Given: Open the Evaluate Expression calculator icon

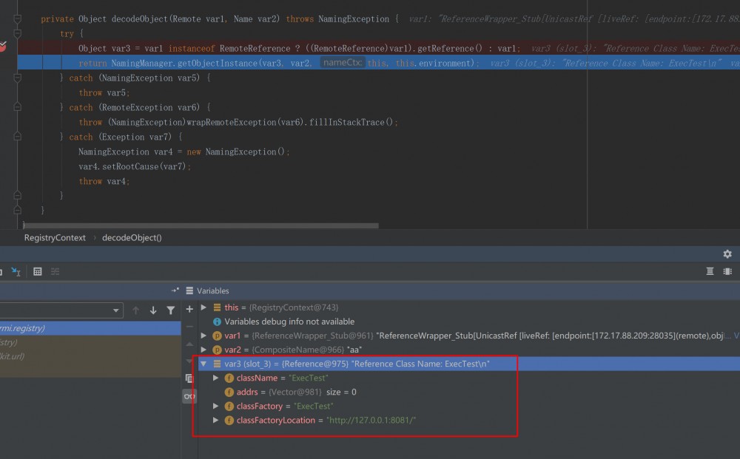Looking at the screenshot, I should [x=38, y=272].
